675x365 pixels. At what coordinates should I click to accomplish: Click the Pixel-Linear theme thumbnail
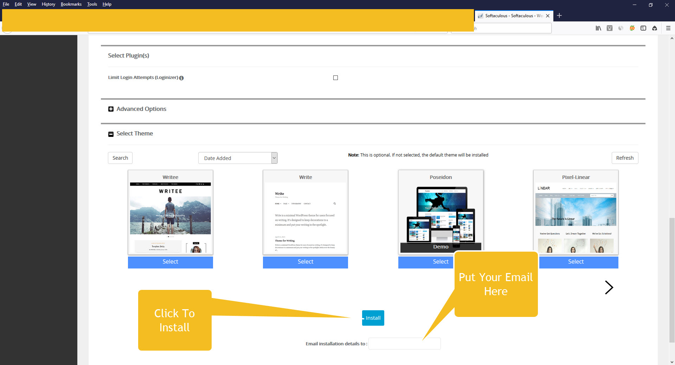[576, 218]
